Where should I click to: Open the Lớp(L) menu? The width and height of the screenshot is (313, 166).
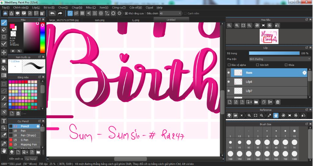(36, 8)
